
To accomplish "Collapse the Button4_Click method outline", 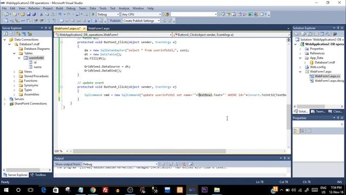I will click(x=62, y=87).
